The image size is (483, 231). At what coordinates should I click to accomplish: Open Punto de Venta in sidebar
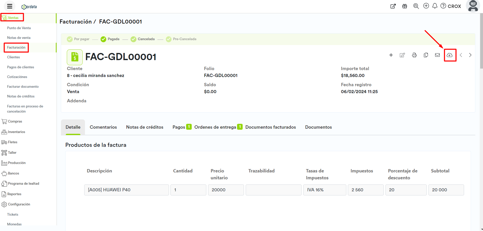(19, 28)
